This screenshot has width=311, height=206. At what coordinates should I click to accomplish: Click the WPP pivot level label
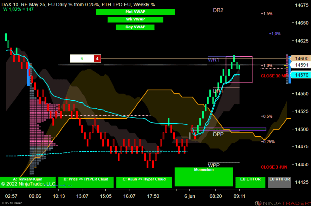tap(214, 165)
